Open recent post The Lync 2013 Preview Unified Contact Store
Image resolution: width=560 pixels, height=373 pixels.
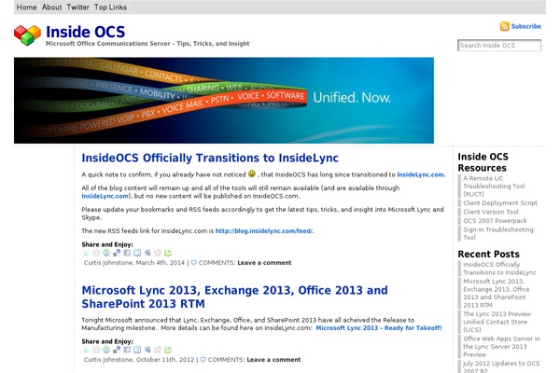(497, 322)
